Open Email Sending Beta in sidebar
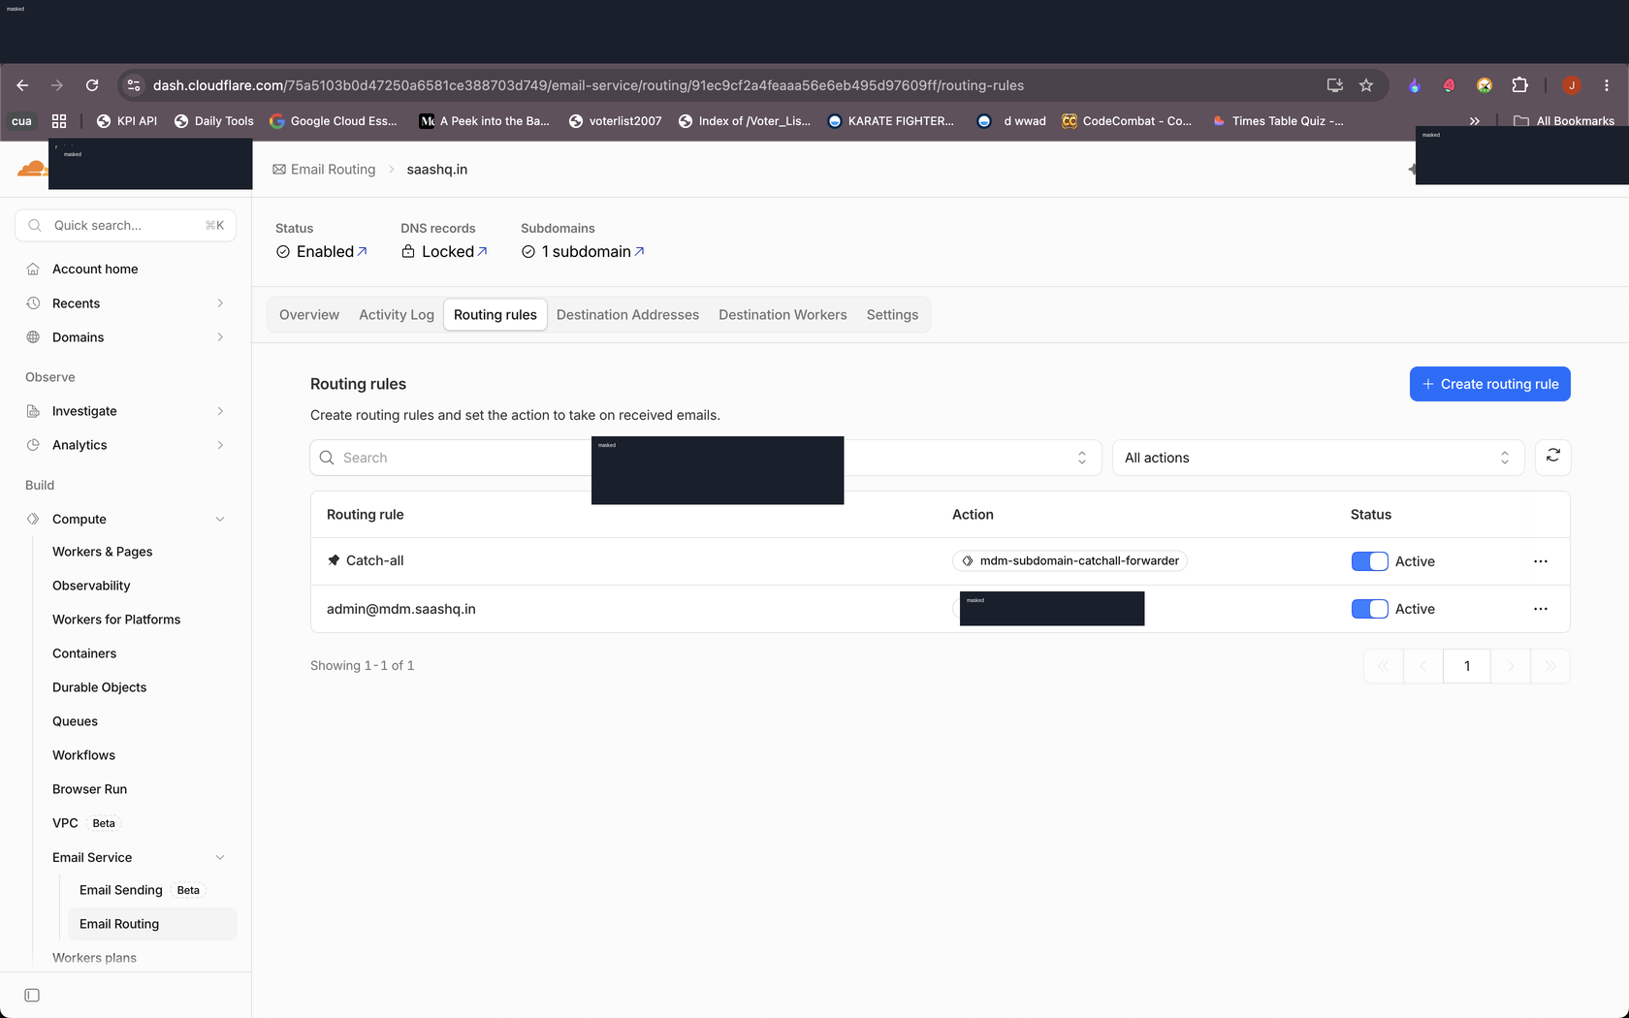Viewport: 1629px width, 1018px height. click(141, 890)
